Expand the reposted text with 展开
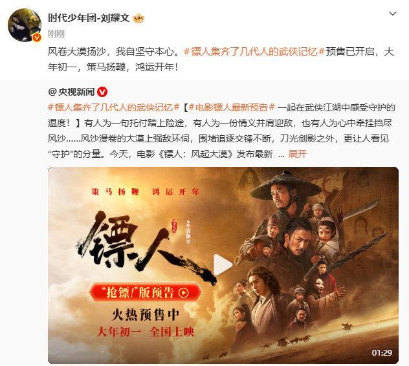This screenshot has width=409, height=366. pos(297,154)
